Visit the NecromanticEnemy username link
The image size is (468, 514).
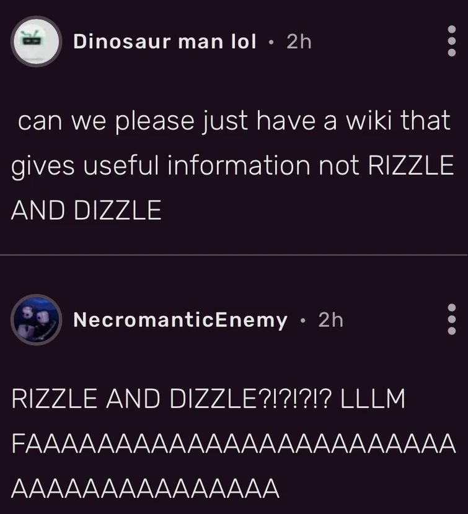pyautogui.click(x=180, y=320)
